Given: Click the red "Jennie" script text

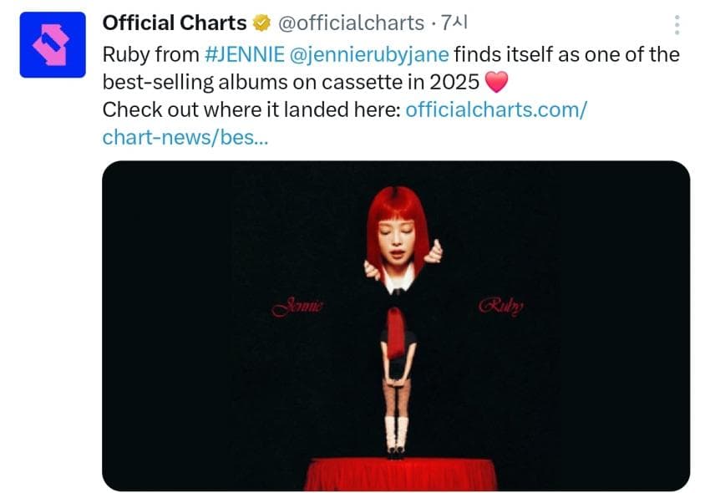Looking at the screenshot, I should pyautogui.click(x=297, y=307).
